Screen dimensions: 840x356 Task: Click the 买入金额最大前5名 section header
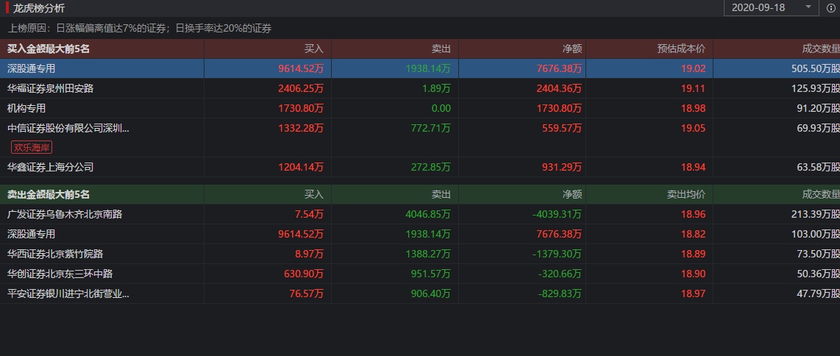click(x=49, y=49)
